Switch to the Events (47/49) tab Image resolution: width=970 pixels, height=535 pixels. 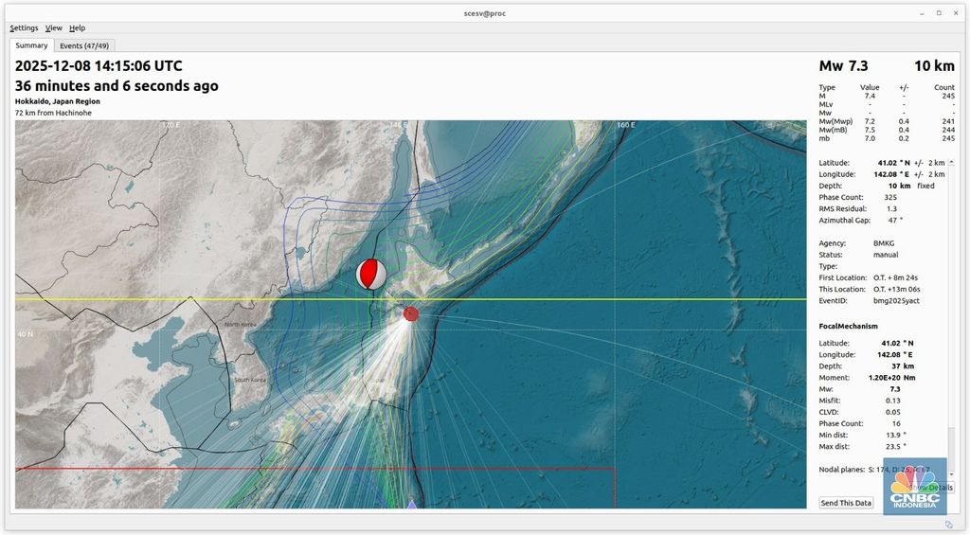[x=84, y=45]
